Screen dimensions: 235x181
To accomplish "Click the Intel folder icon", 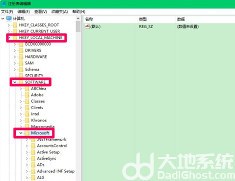I will coord(27,114).
